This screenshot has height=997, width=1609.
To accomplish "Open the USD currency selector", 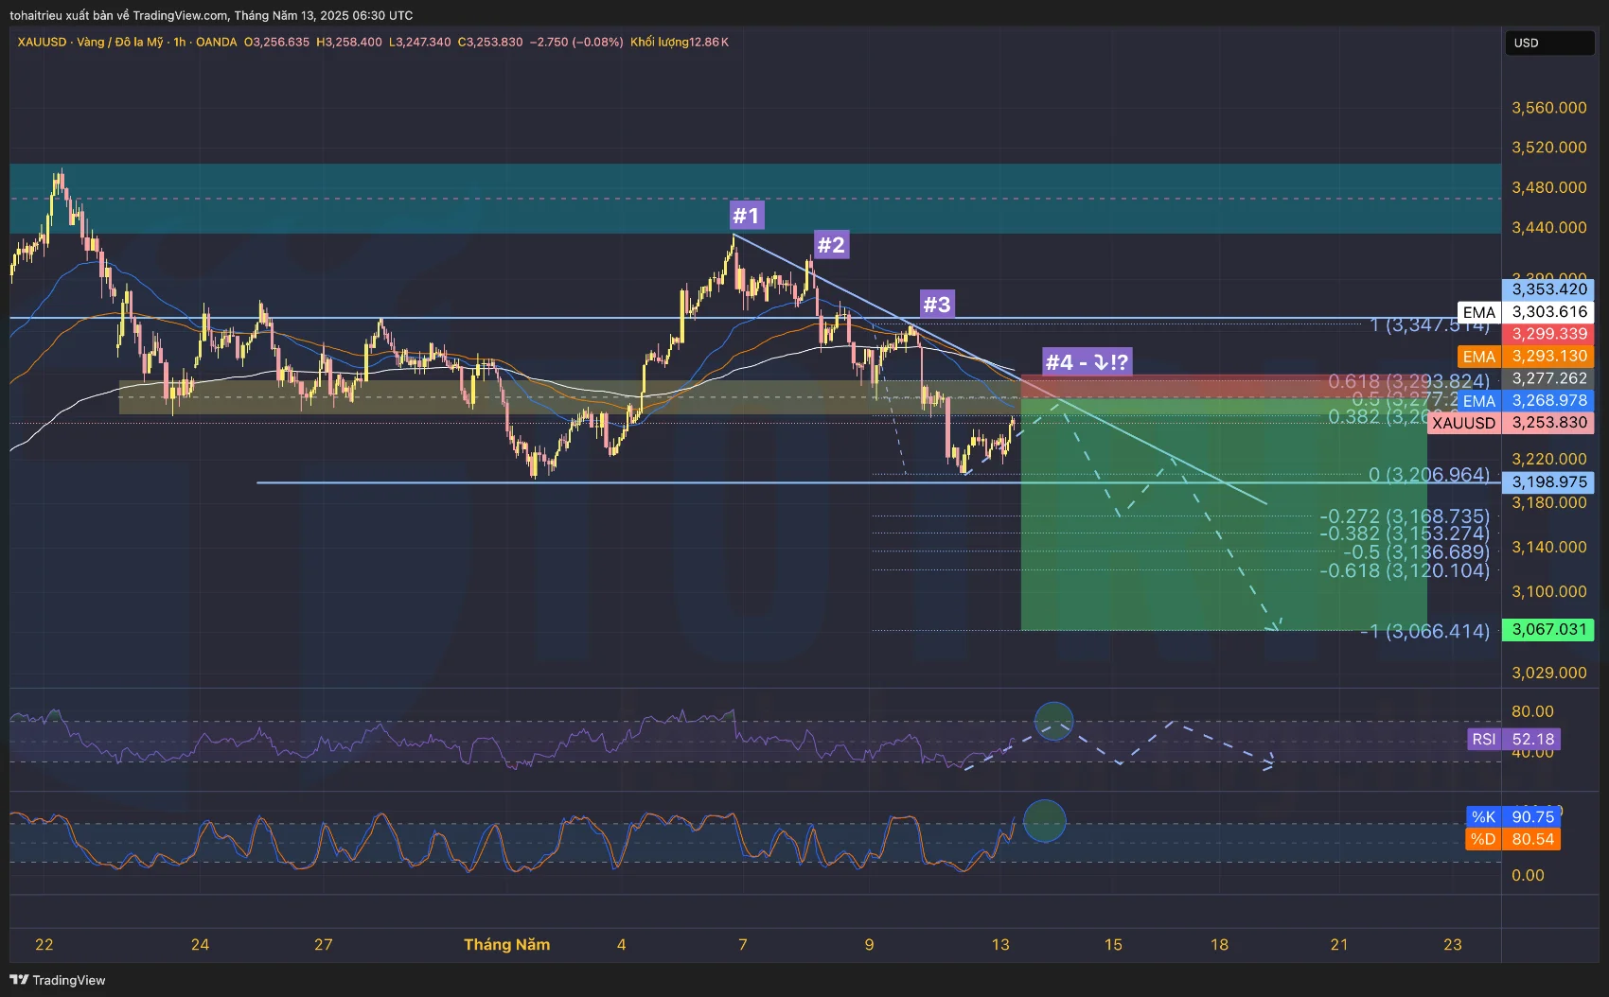I will tap(1548, 43).
